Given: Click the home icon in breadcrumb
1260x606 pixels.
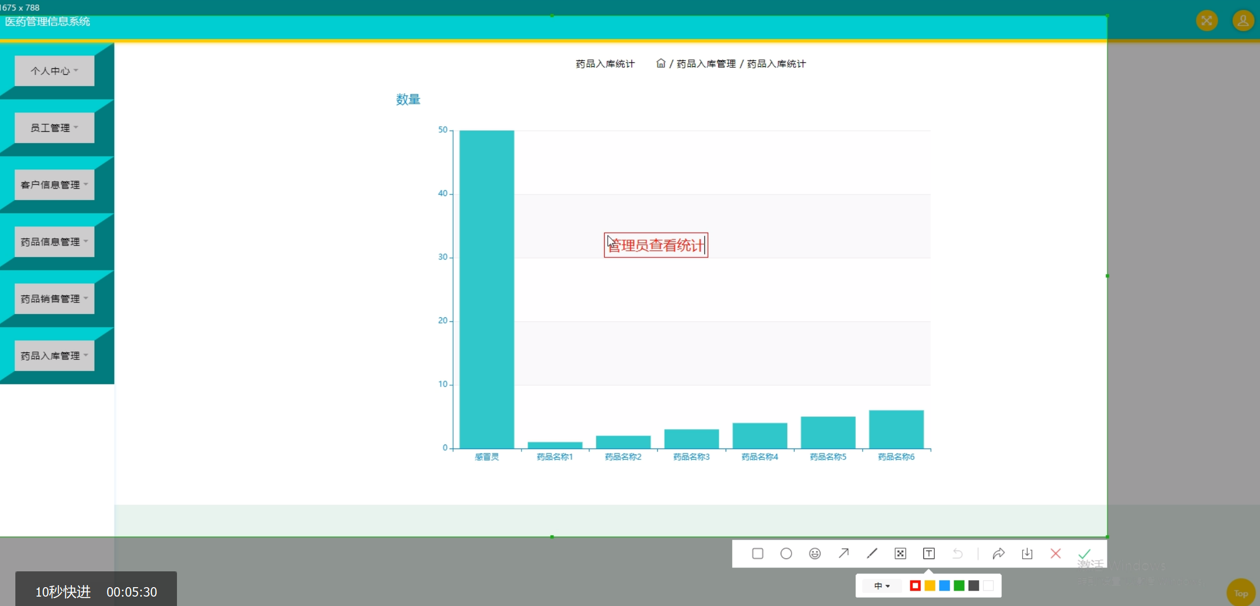Looking at the screenshot, I should click(660, 63).
